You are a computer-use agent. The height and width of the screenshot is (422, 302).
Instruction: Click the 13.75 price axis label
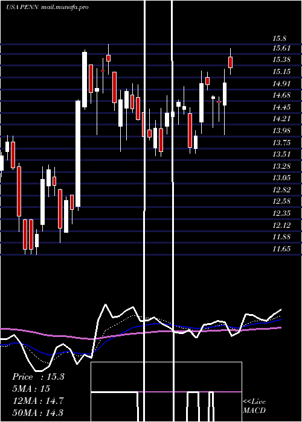click(281, 142)
